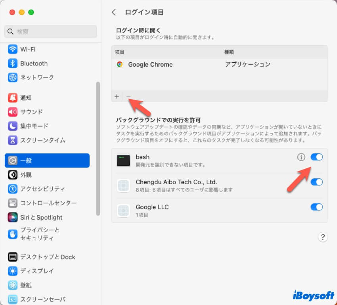Click the 一般 gear icon

[12, 160]
